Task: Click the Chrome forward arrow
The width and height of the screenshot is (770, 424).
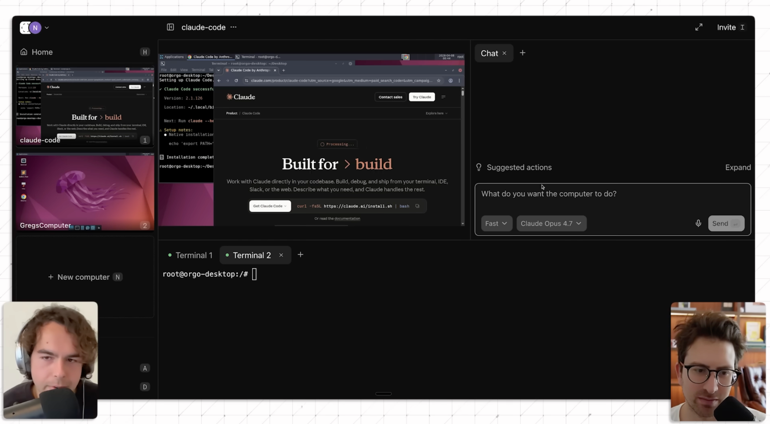Action: click(x=227, y=81)
